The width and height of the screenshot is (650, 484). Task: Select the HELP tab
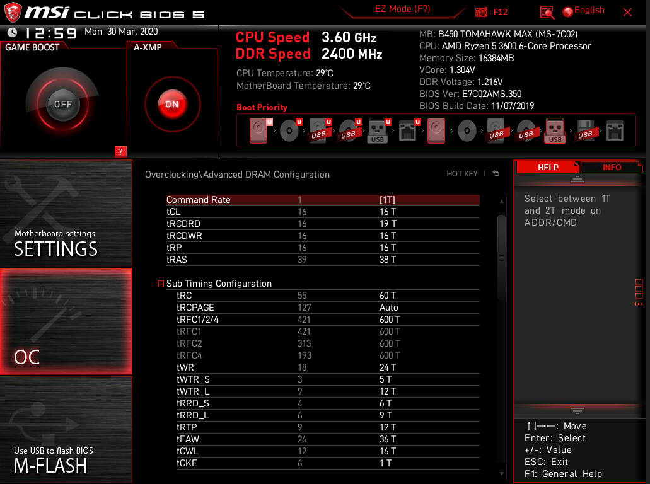point(548,167)
